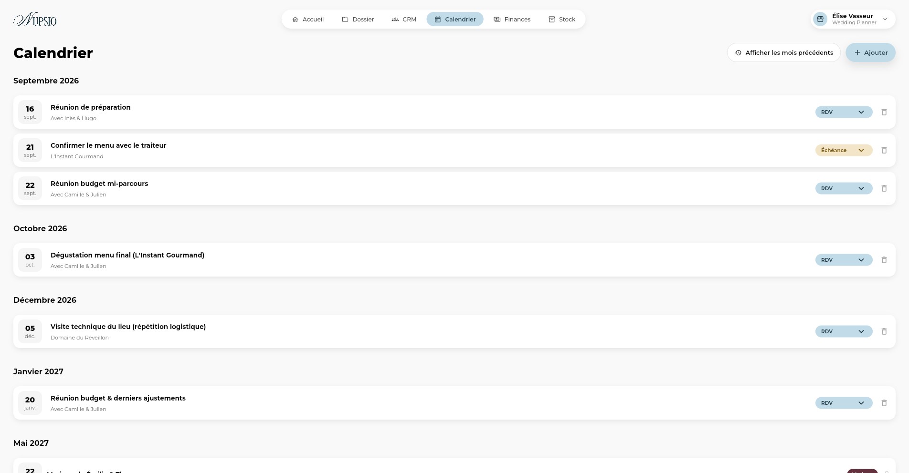Select the 05 déc. date badge
909x473 pixels.
30,331
